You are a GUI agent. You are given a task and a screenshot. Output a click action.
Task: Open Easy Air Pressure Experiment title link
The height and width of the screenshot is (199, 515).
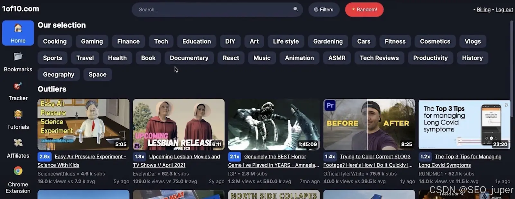(x=82, y=161)
